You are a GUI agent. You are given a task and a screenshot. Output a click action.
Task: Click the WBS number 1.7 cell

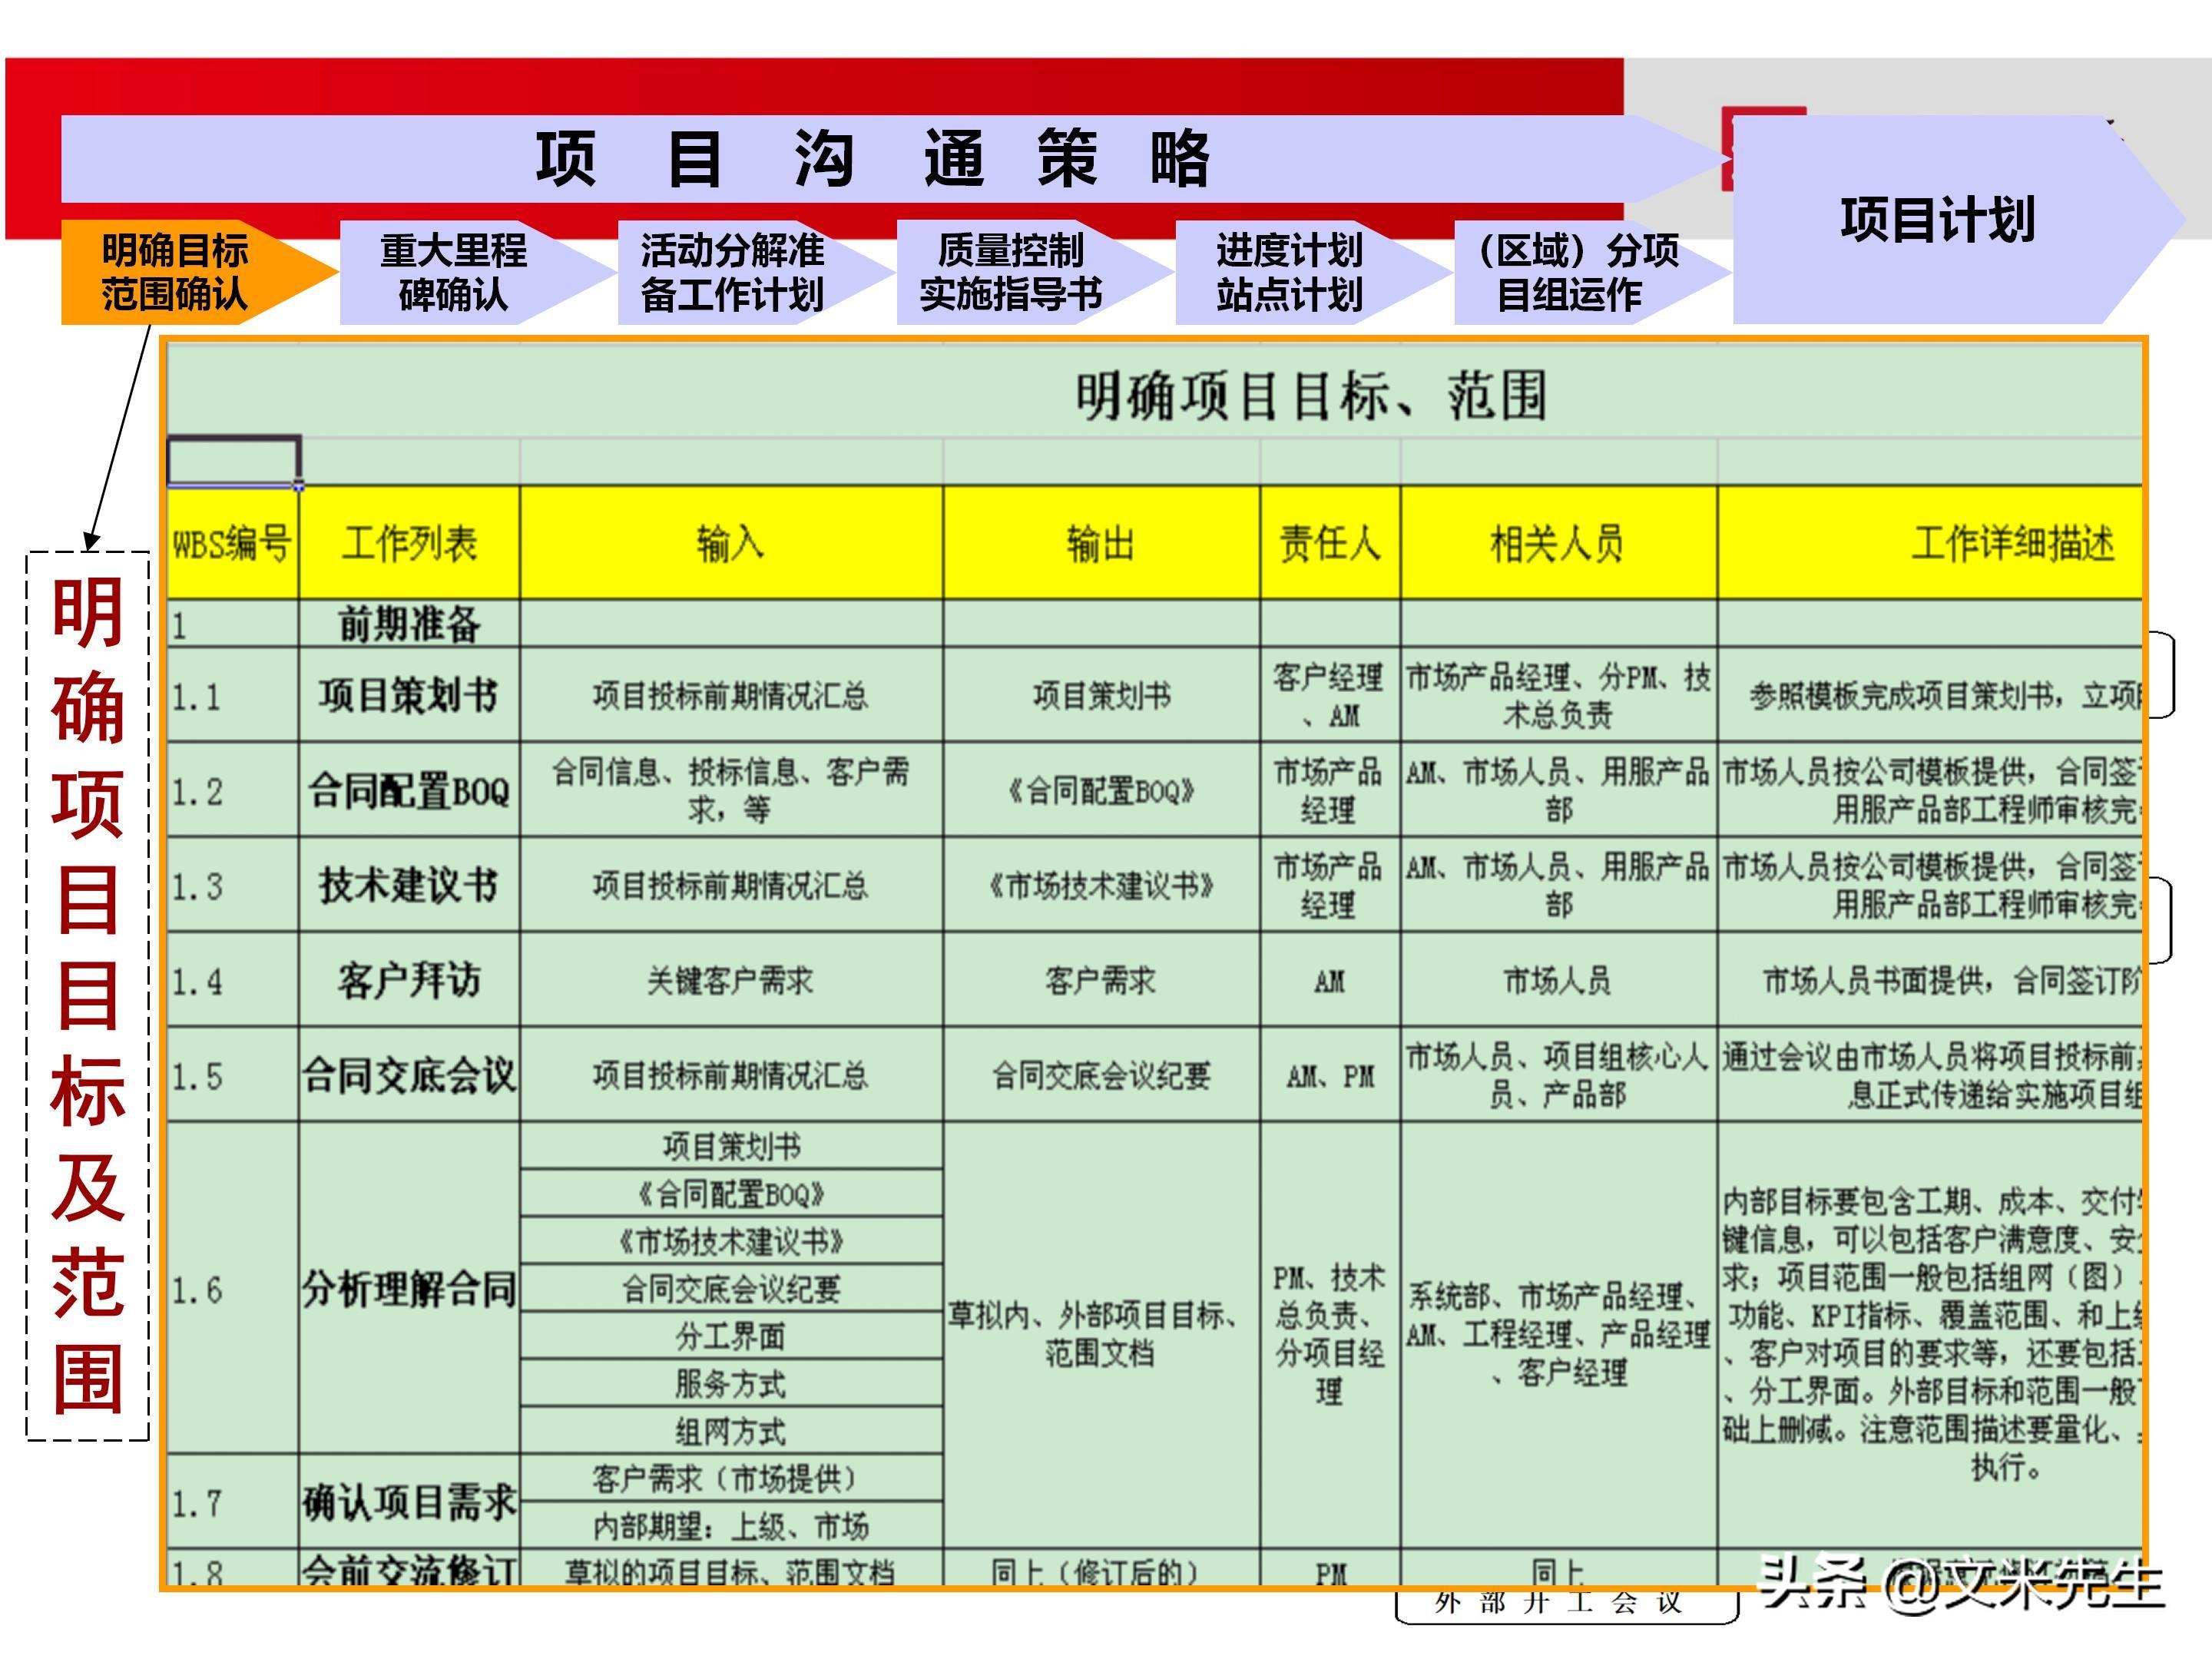[x=233, y=1501]
